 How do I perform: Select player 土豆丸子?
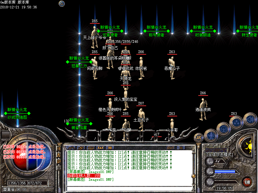[141, 119]
